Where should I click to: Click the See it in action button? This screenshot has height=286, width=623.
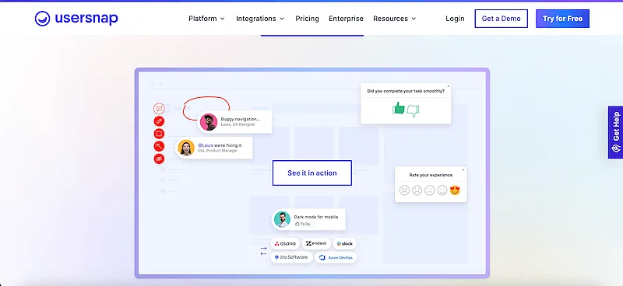312,173
